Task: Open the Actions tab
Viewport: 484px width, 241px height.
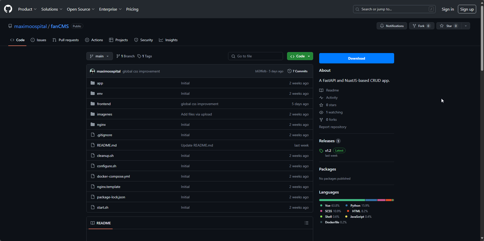Action: (x=94, y=40)
